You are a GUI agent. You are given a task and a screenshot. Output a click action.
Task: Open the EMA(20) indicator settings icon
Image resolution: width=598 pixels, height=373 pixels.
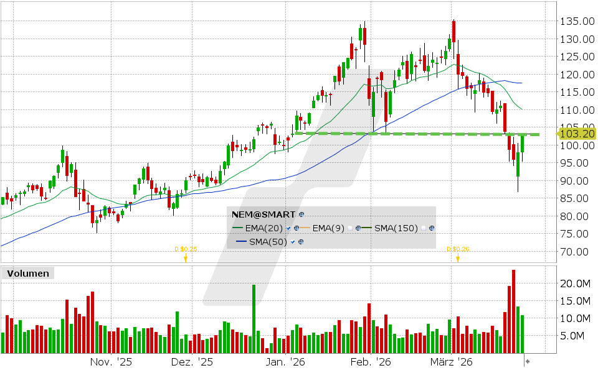point(297,228)
